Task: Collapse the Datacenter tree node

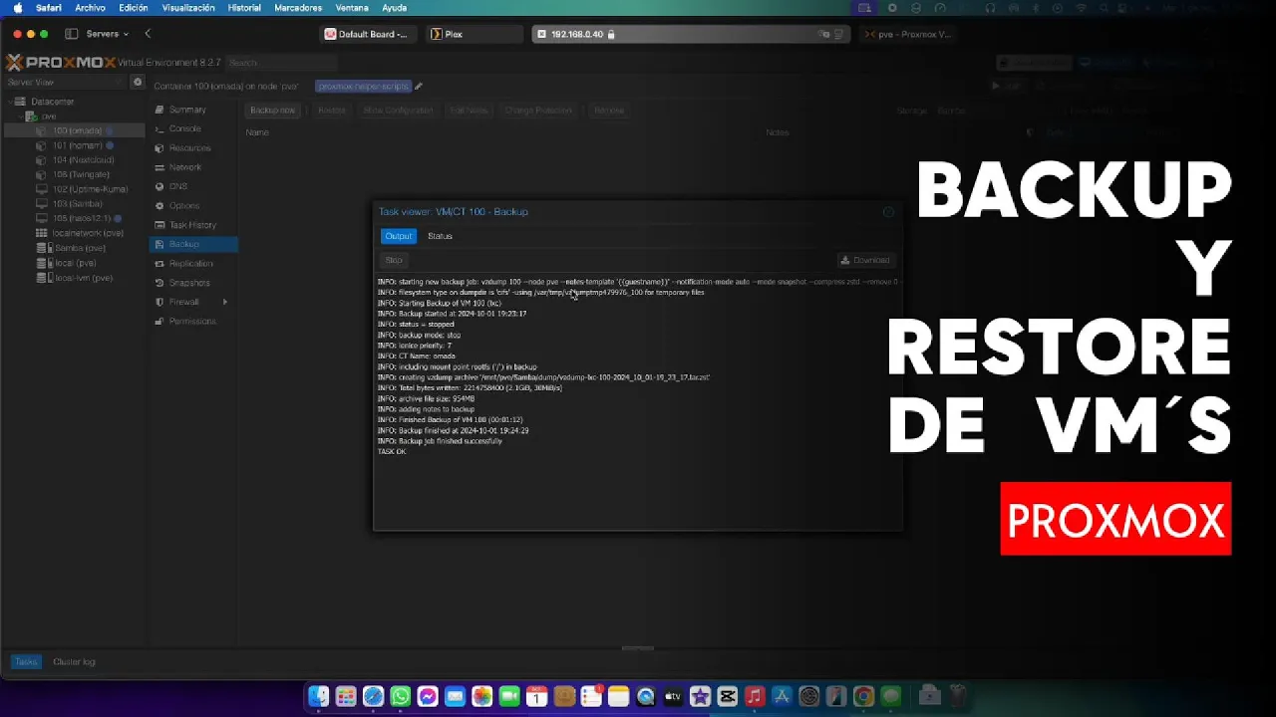Action: click(x=10, y=102)
